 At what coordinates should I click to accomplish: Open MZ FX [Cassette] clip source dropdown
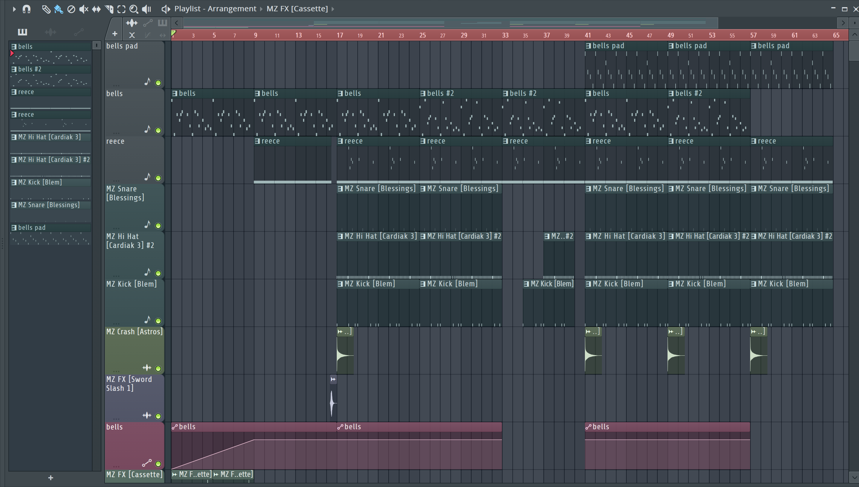click(297, 9)
